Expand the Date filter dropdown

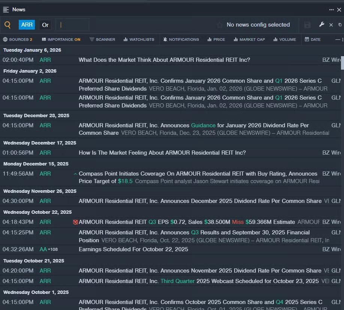tap(313, 39)
